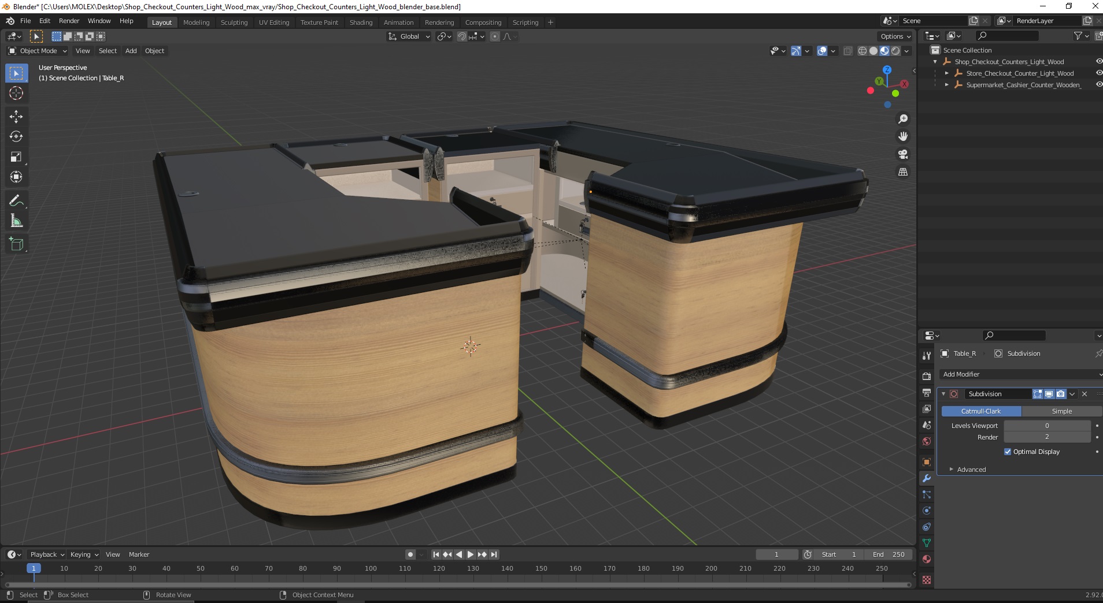Switch to Modeling workspace tab

point(196,23)
